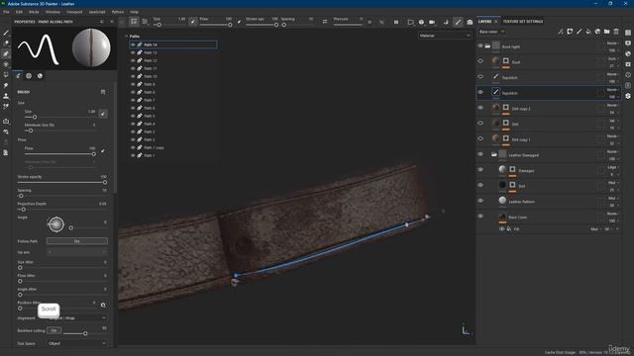Open the Resources updater icon
The height and width of the screenshot is (356, 634).
[x=6, y=132]
